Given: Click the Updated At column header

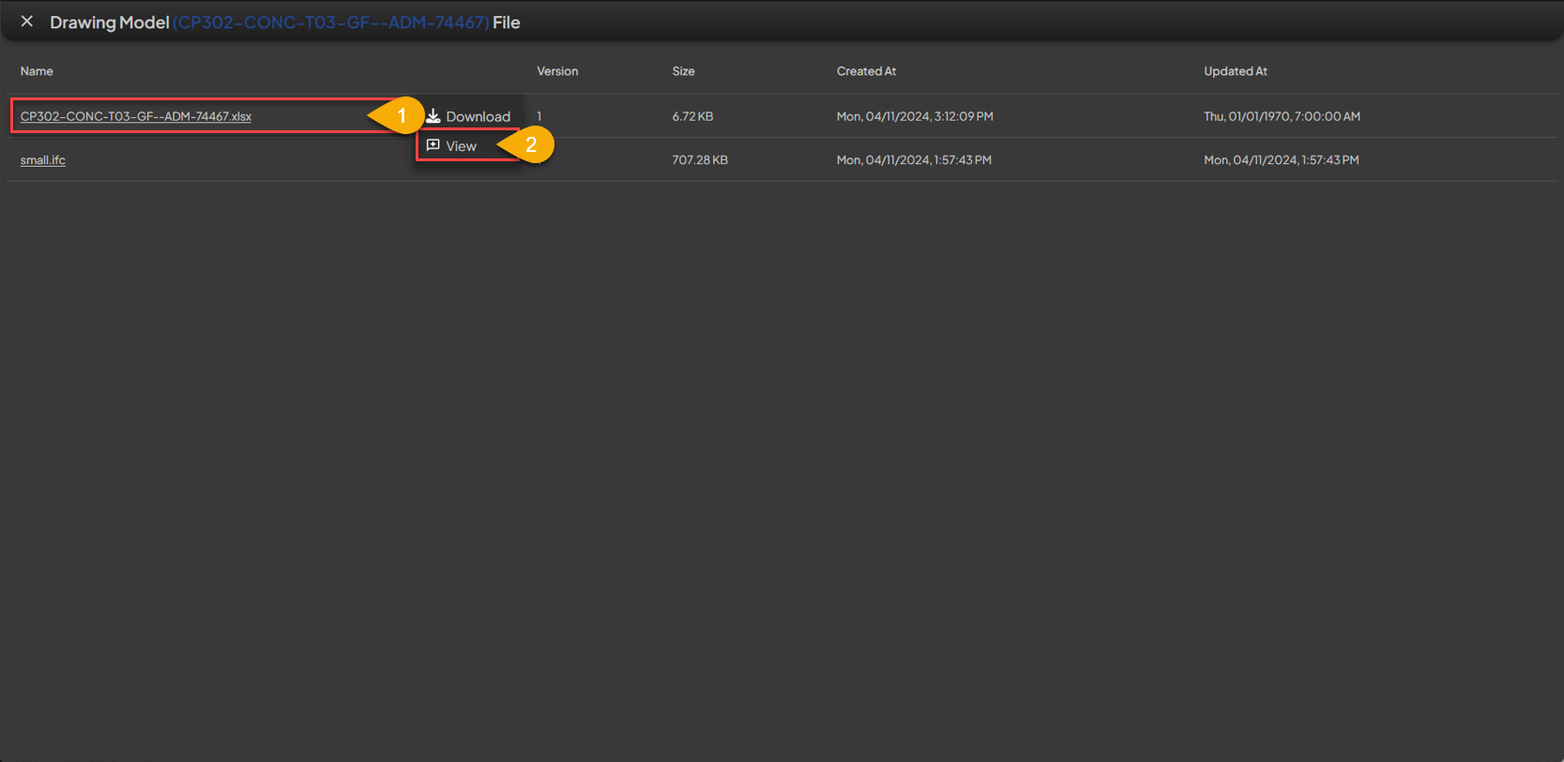Looking at the screenshot, I should pos(1235,71).
